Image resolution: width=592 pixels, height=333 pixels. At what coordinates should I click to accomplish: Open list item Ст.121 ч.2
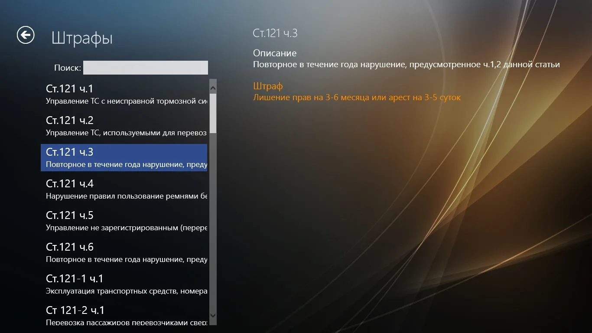click(x=124, y=126)
